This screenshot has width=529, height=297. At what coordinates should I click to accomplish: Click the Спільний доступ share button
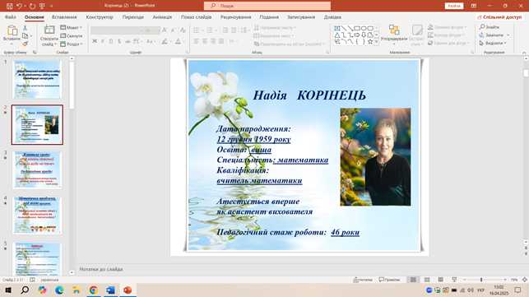click(x=499, y=17)
